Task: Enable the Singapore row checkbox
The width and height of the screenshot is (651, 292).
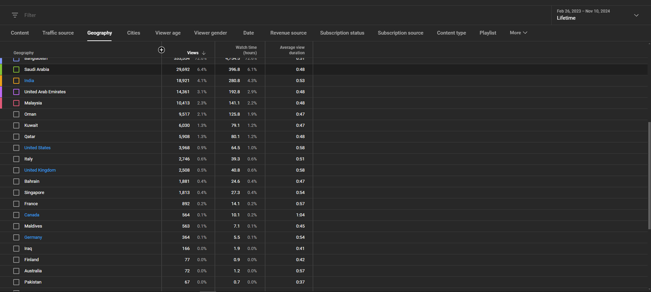Action: point(16,193)
